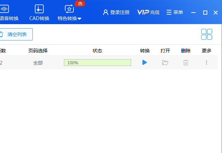Open the 菜单 hamburger menu
This screenshot has height=153, width=222.
click(x=175, y=12)
